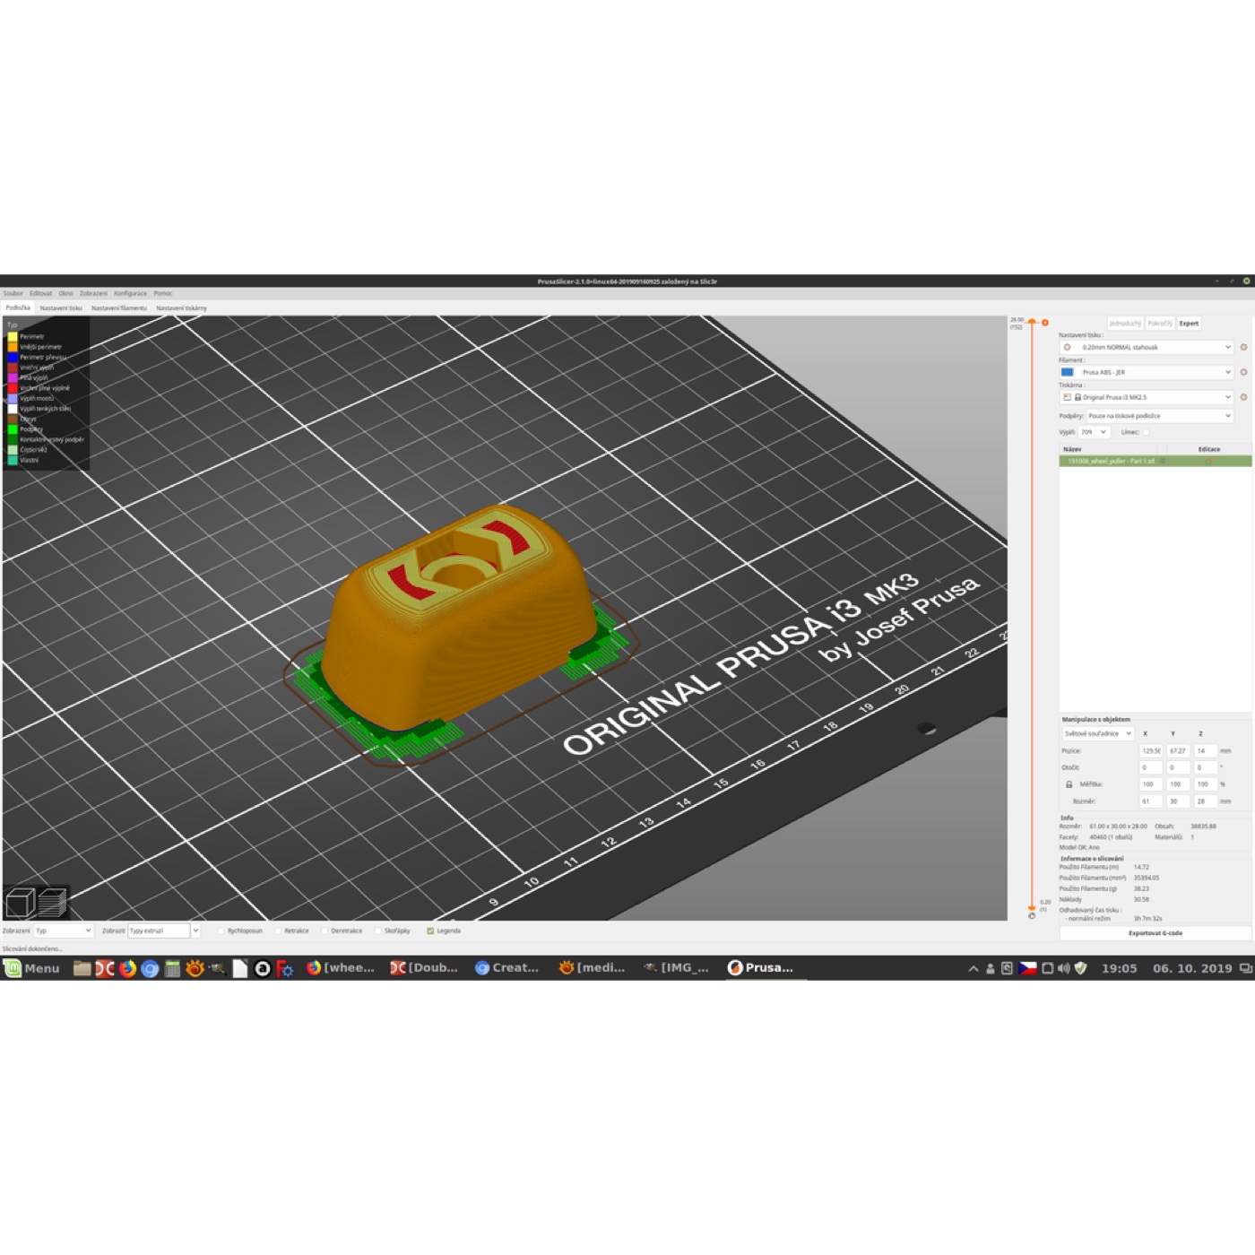Uncheck the Legenda checkbox

click(x=430, y=931)
